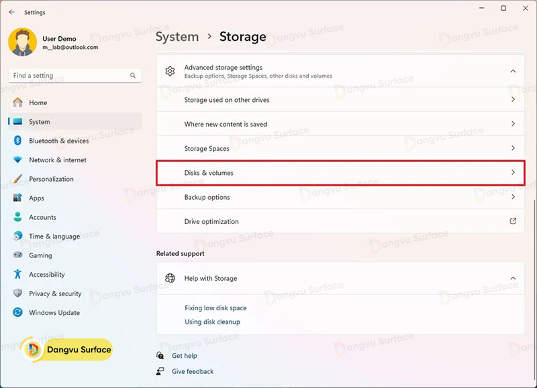Viewport: 537px width, 388px height.
Task: Open Privacy & security settings
Action: (55, 294)
